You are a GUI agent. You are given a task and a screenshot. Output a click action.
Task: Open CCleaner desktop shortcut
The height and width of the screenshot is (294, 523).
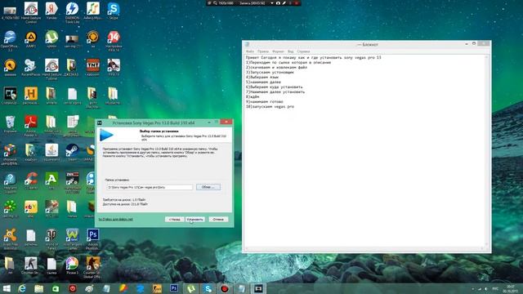coord(31,181)
